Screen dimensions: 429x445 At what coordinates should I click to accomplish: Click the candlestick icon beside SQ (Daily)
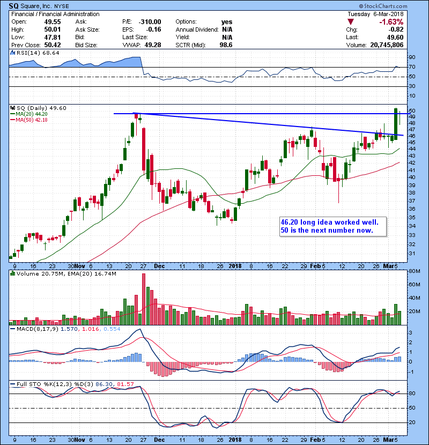point(12,108)
